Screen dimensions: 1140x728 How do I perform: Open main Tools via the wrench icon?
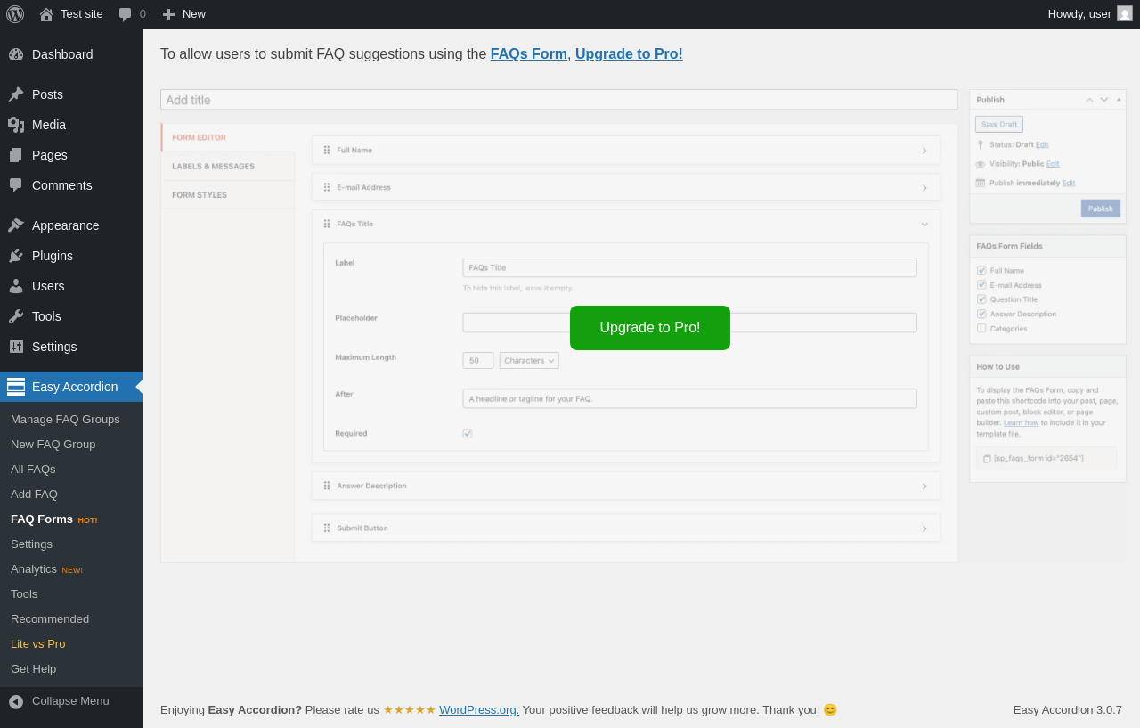16,316
